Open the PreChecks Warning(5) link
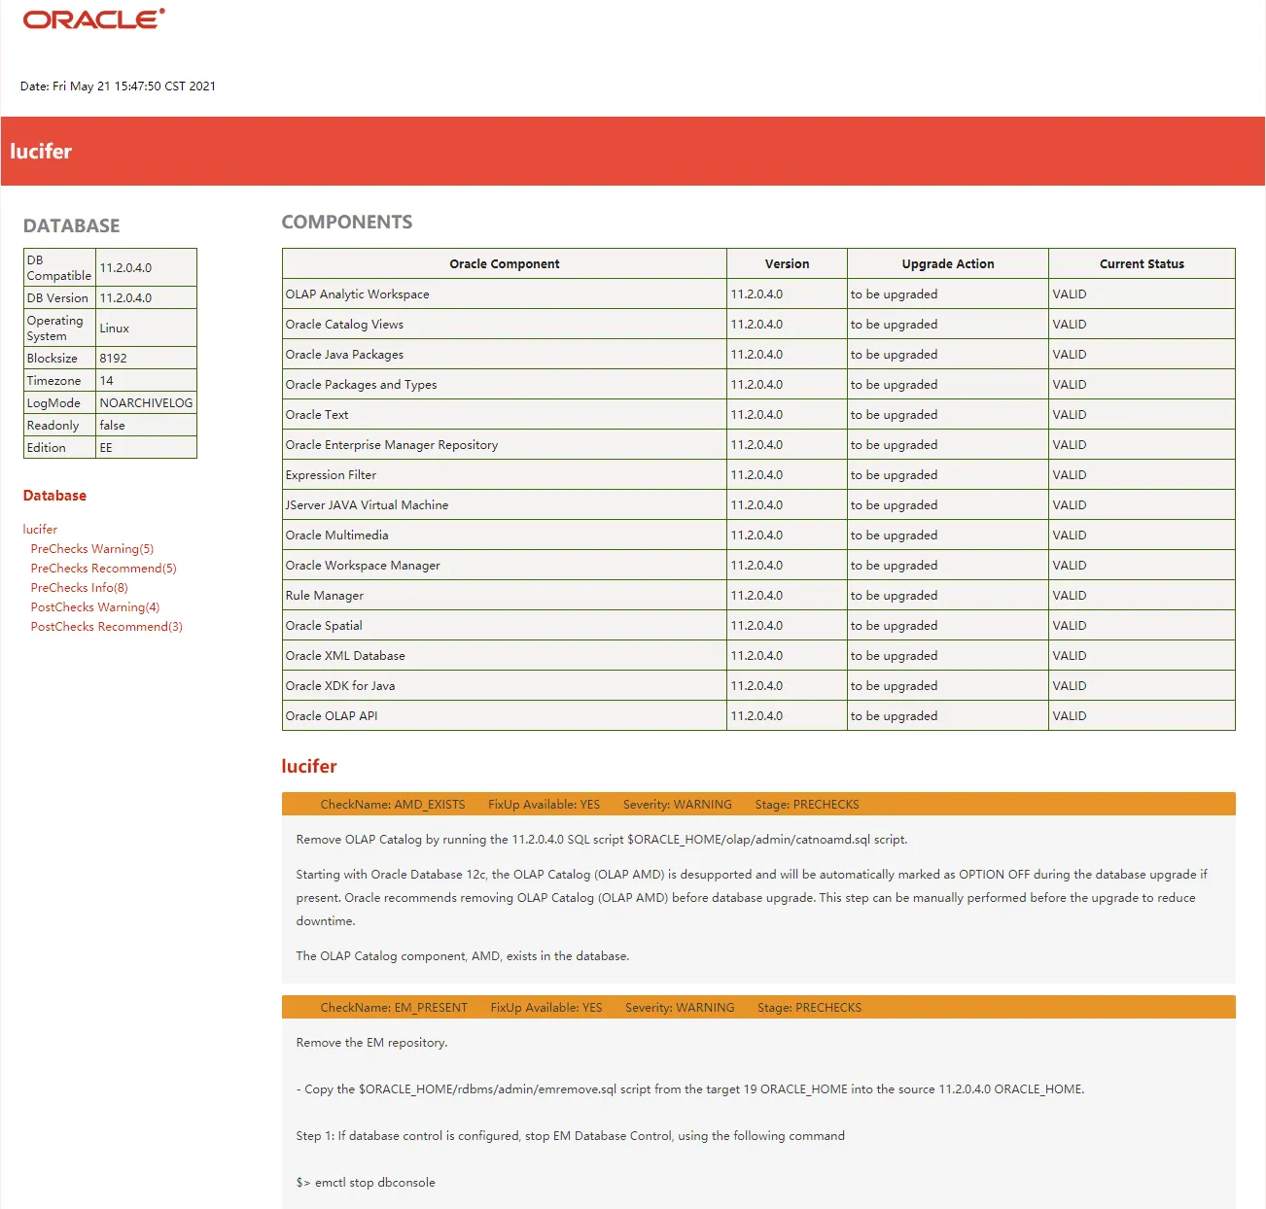The image size is (1266, 1209). tap(91, 548)
